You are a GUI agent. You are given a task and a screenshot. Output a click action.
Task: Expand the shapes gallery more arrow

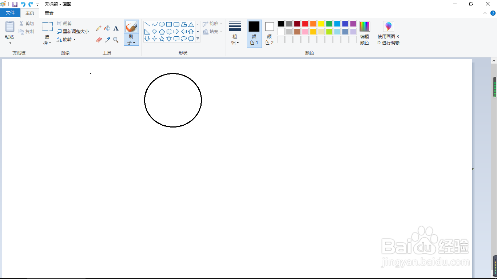coord(198,39)
